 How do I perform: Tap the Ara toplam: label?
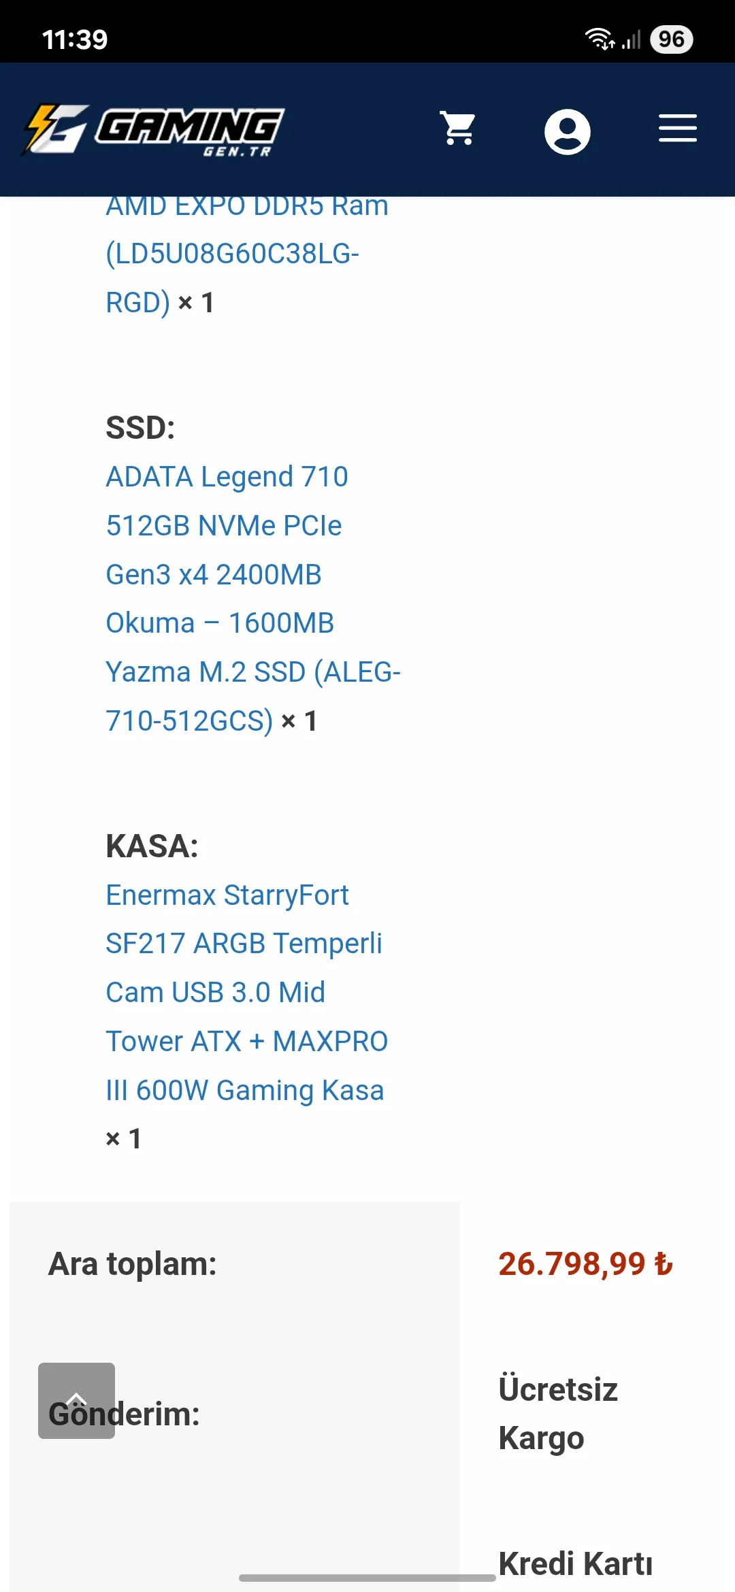133,1264
